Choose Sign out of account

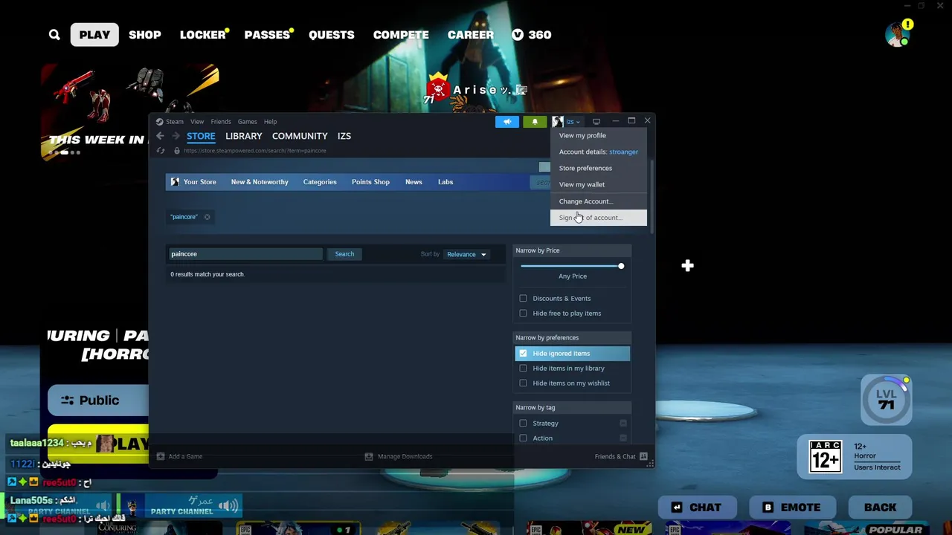click(599, 218)
